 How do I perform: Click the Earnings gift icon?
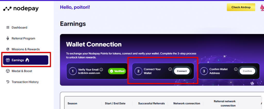tap(8, 60)
